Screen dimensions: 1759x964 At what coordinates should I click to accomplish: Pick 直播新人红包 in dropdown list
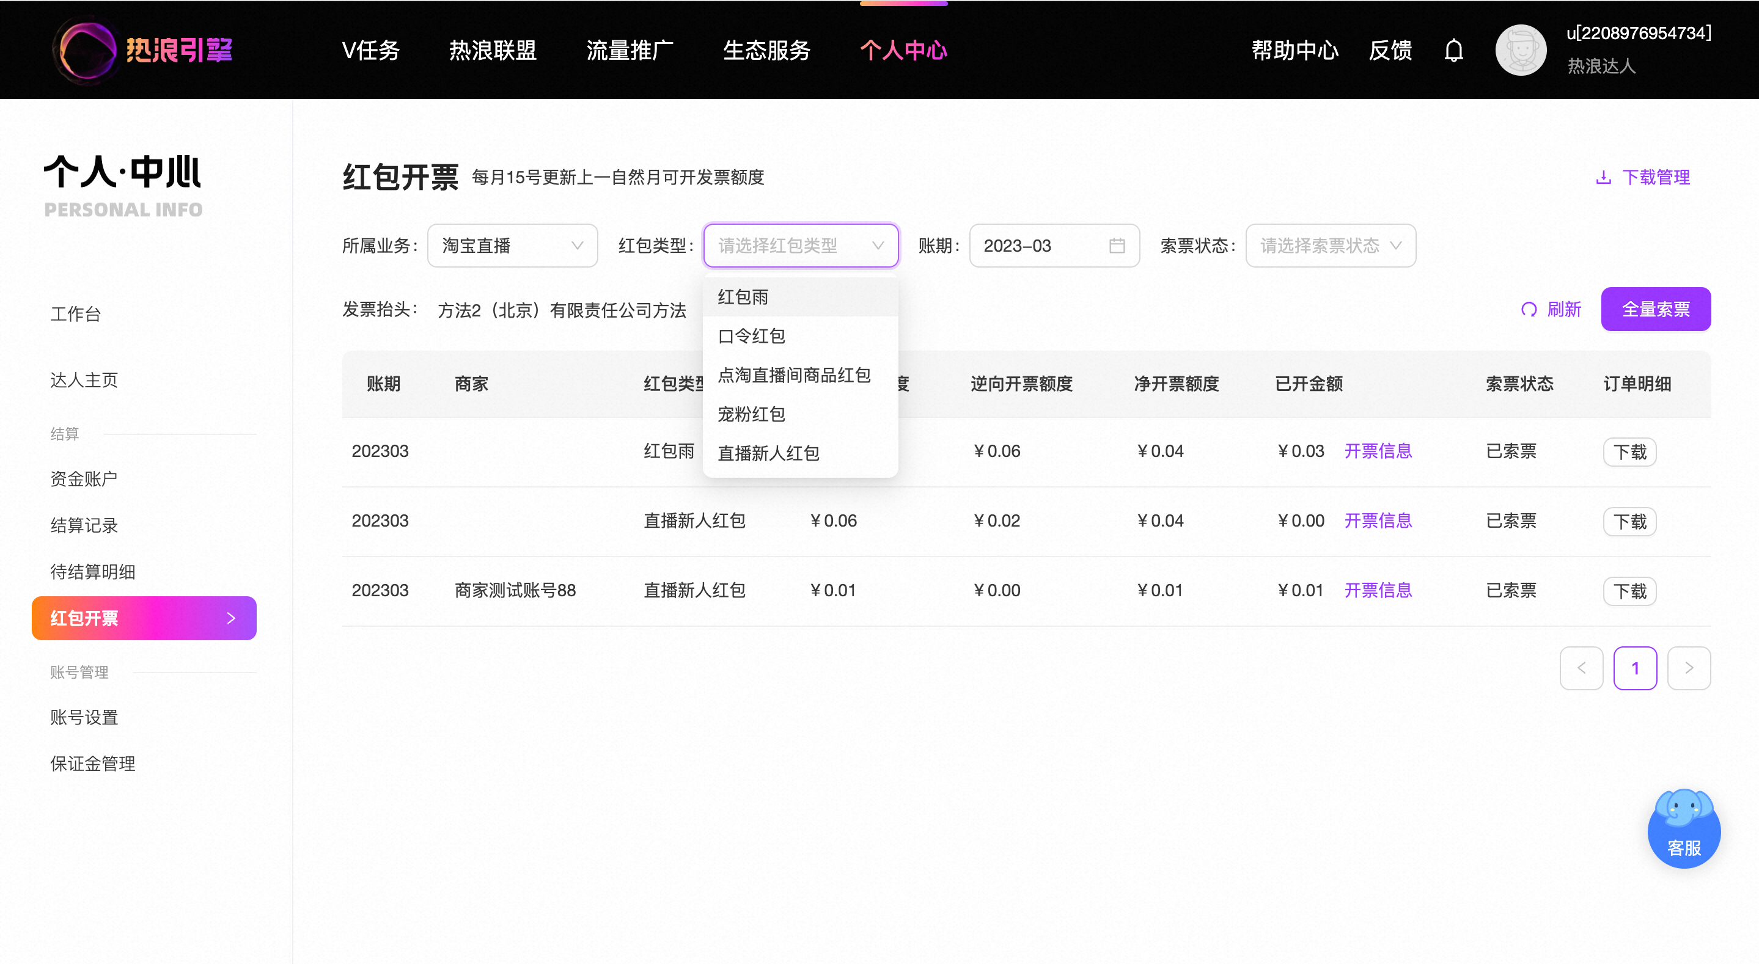point(800,453)
